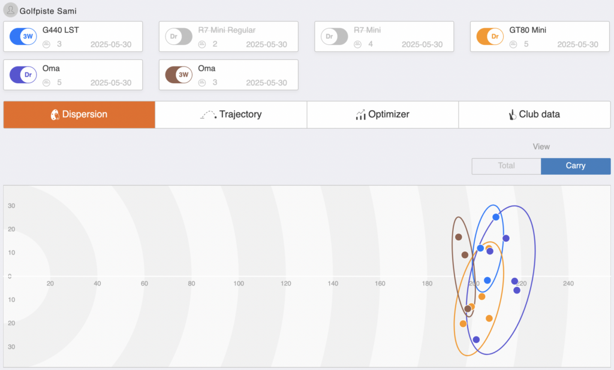Click the topmost blue shot dot on chart
Screen dimensions: 614x370
point(496,217)
